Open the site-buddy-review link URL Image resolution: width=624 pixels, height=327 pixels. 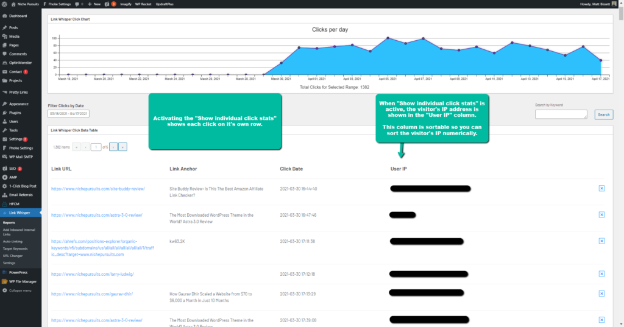pos(98,189)
